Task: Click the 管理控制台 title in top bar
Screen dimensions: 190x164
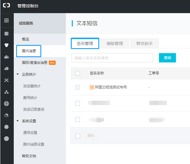Action: tap(28, 6)
